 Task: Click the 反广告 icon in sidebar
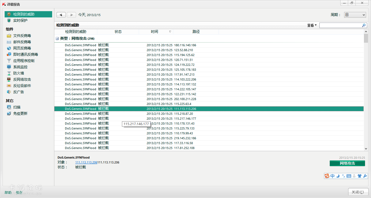pyautogui.click(x=9, y=92)
